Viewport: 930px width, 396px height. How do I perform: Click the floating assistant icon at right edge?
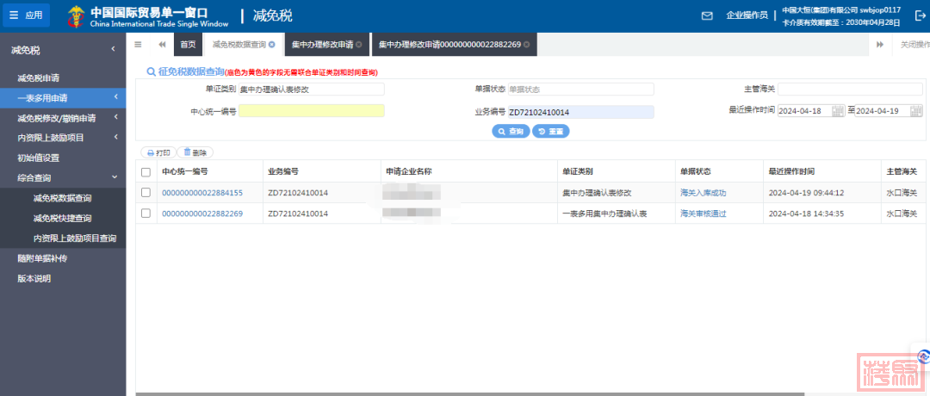(922, 356)
